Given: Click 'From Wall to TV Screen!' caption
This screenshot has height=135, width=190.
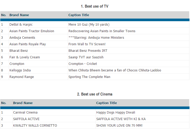Looking at the screenshot, I should pos(87,44).
